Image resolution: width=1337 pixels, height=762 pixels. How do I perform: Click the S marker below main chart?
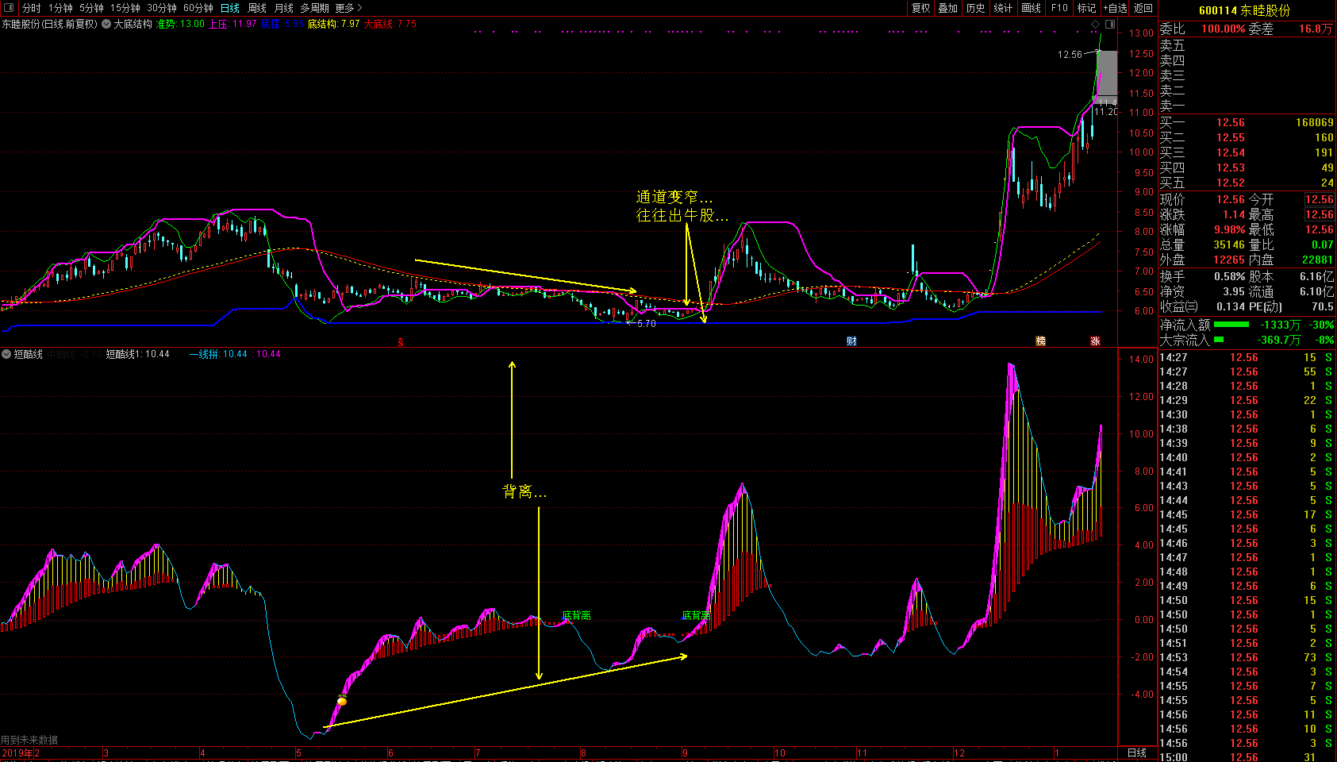[401, 342]
